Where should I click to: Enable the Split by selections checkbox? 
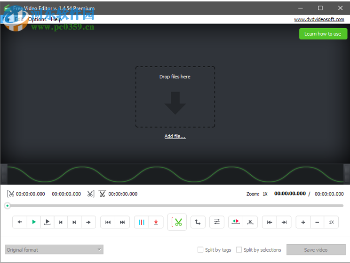(239, 250)
